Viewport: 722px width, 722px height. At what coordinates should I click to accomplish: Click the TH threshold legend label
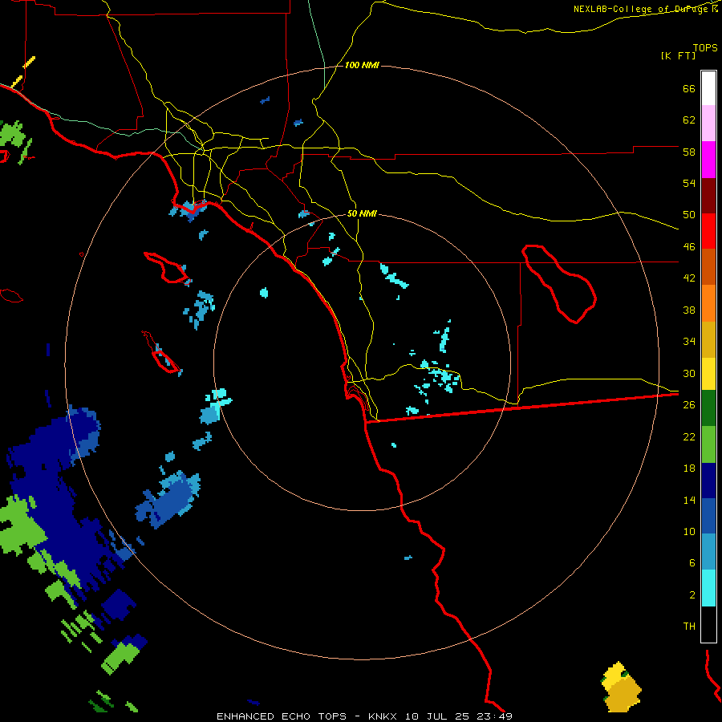[x=689, y=627]
